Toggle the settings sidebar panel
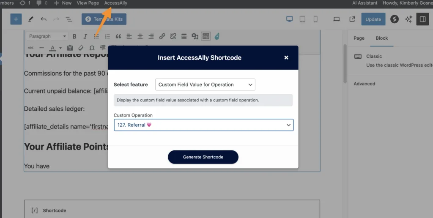This screenshot has height=218, width=433. (x=422, y=19)
